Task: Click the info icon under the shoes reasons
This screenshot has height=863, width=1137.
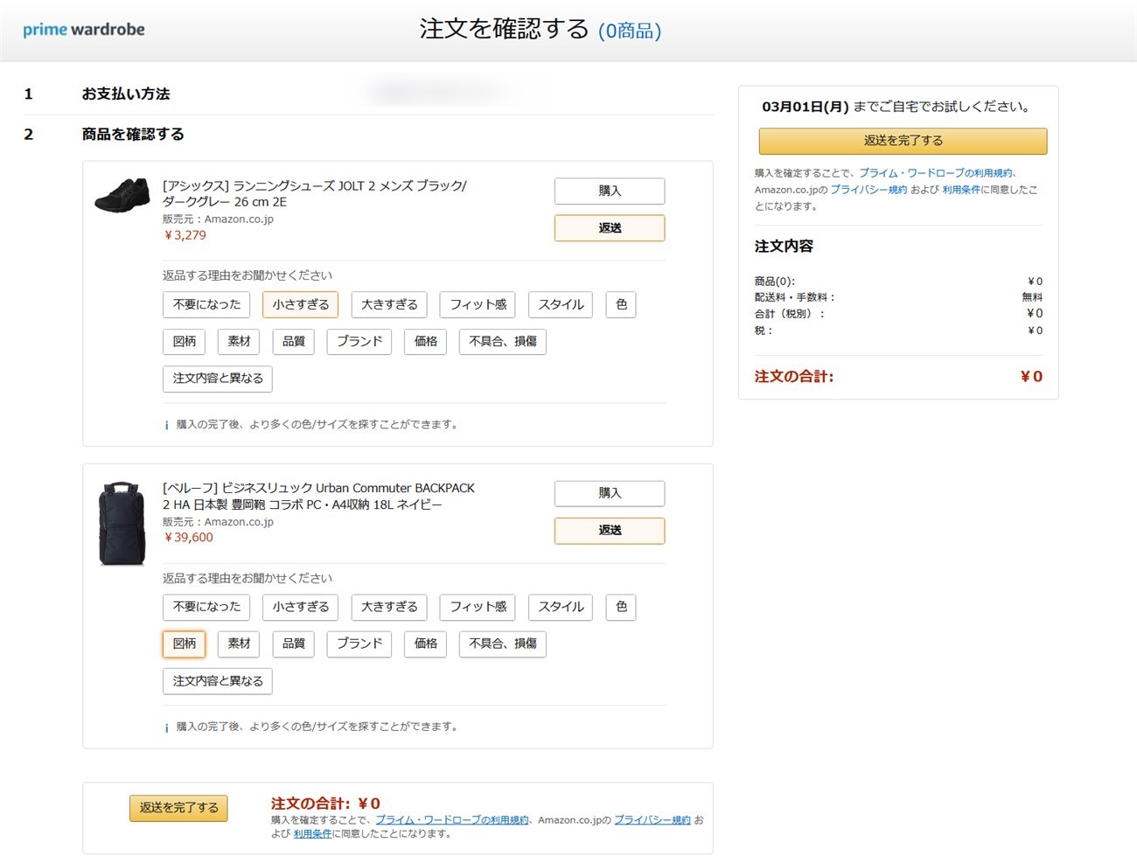Action: pyautogui.click(x=166, y=425)
